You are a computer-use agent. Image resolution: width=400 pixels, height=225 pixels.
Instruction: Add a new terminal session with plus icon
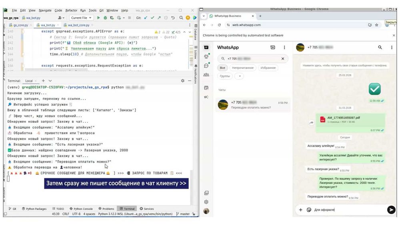click(x=43, y=80)
